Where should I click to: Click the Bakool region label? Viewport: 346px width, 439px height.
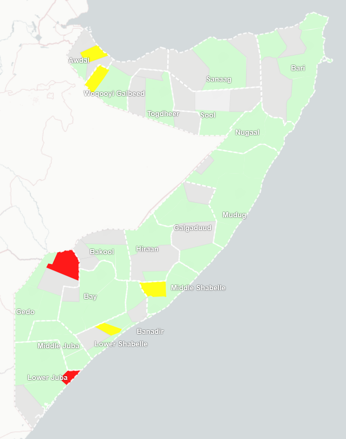pyautogui.click(x=102, y=252)
